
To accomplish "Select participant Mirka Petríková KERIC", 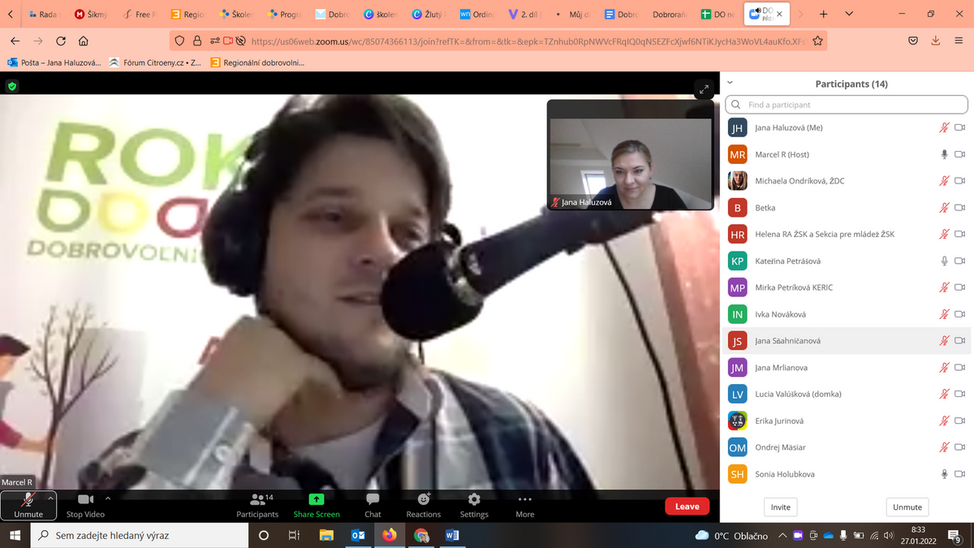I will point(846,287).
